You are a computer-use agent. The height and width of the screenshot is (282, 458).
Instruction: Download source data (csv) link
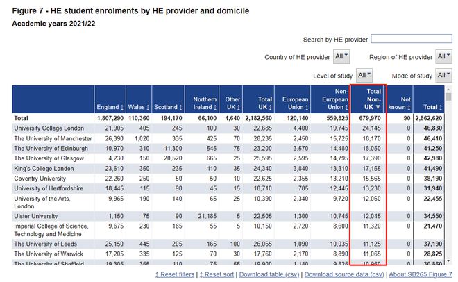[344, 274]
